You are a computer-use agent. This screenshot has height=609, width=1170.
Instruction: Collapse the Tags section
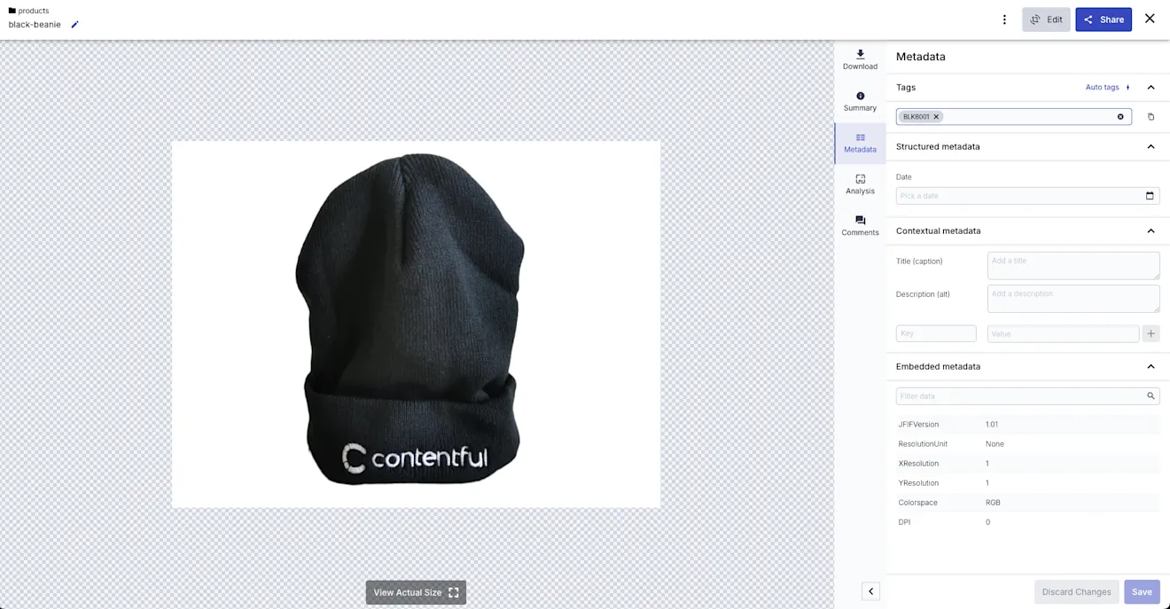(x=1150, y=88)
